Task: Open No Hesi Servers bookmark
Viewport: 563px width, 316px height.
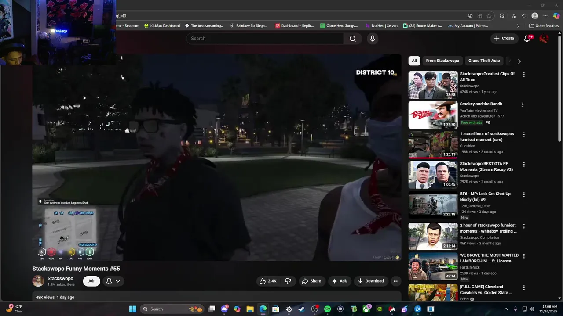Action: [382, 26]
